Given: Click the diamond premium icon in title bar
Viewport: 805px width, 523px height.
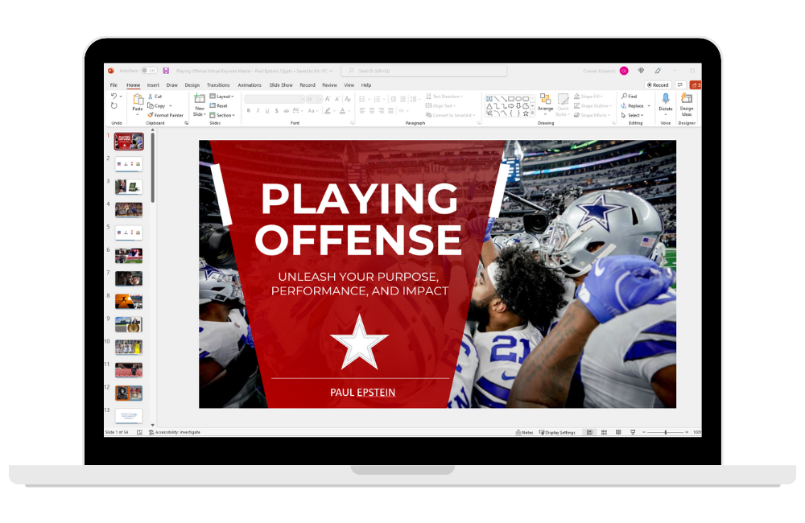Looking at the screenshot, I should [x=641, y=71].
